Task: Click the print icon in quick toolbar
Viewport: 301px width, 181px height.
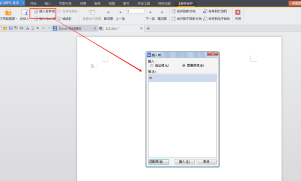Action: click(x=22, y=28)
